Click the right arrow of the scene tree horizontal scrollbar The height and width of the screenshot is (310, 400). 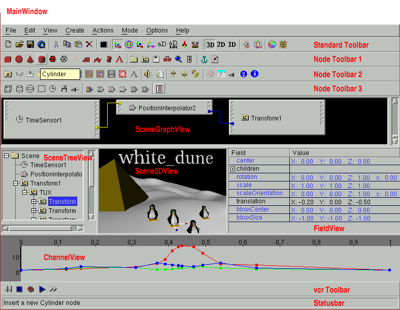(x=80, y=228)
